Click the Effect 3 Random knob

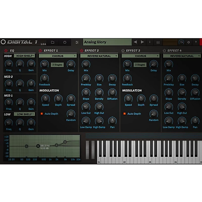tap(154, 114)
